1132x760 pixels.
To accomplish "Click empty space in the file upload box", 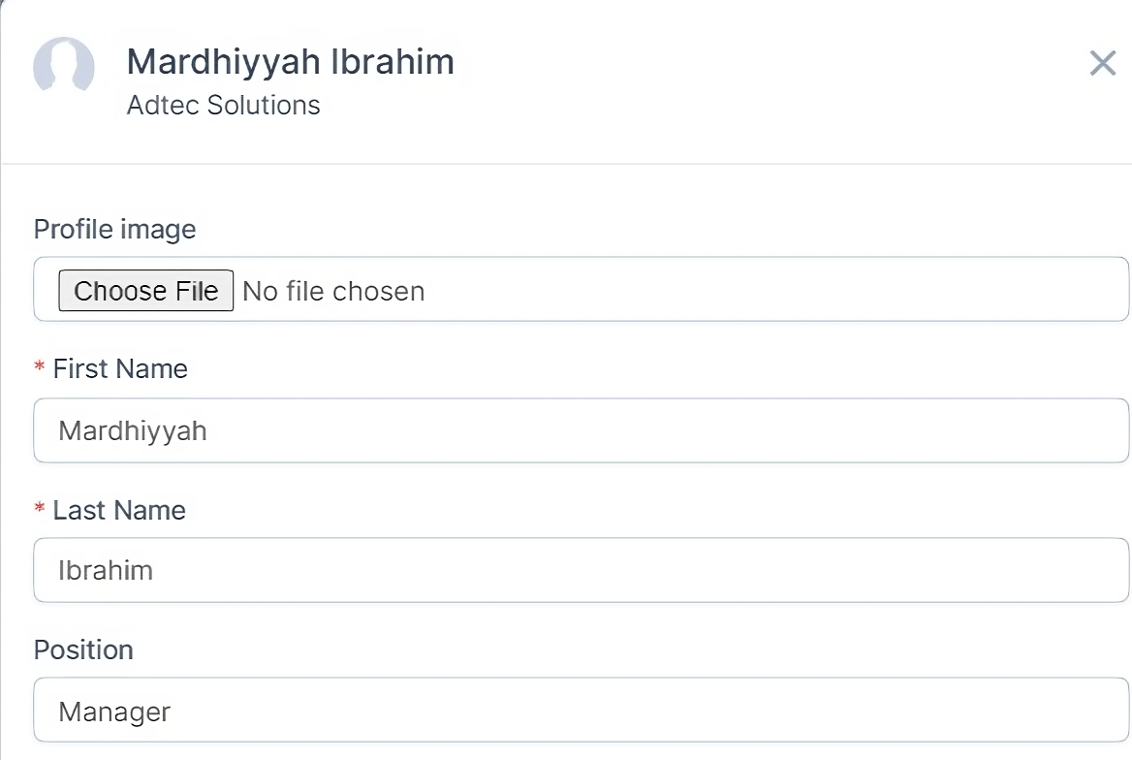I will (x=775, y=289).
